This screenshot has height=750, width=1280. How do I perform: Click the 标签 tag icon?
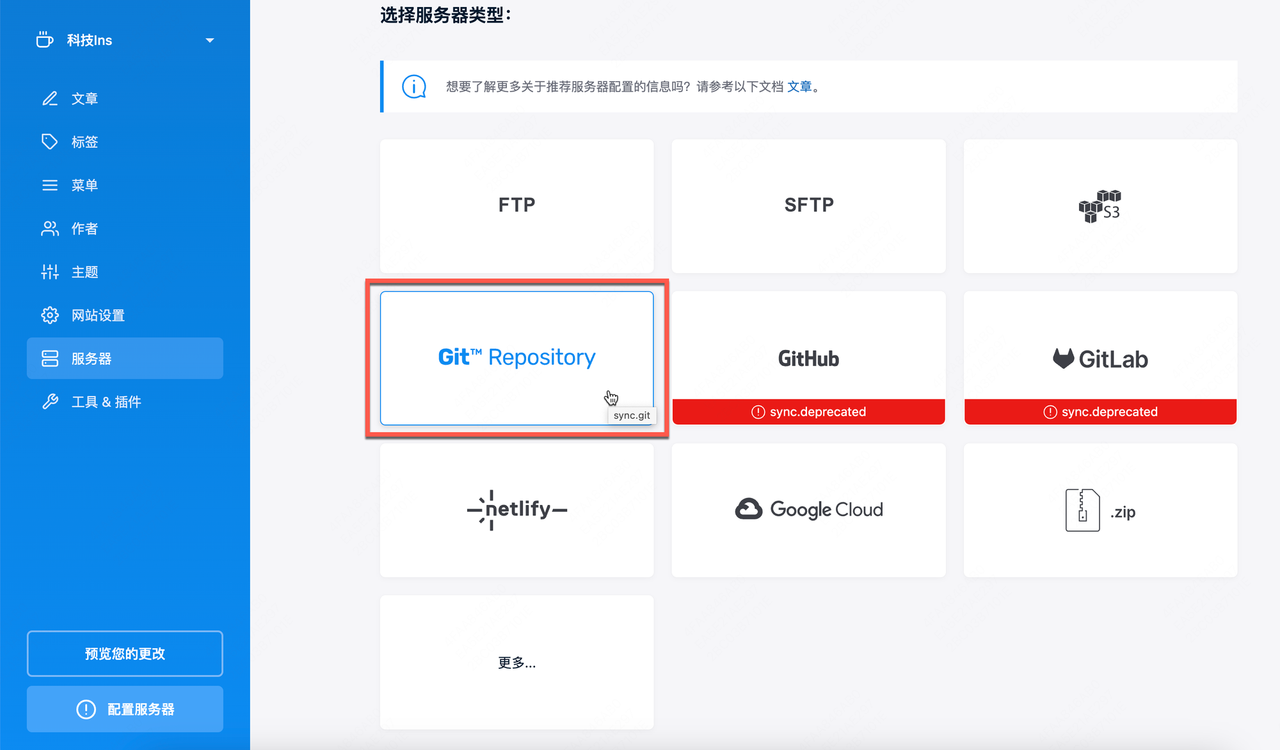click(50, 141)
